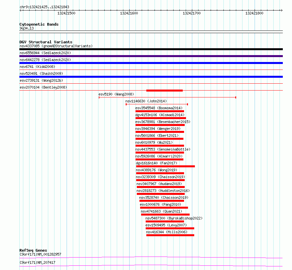Click the ruler's right arrow end

pos(282,10)
